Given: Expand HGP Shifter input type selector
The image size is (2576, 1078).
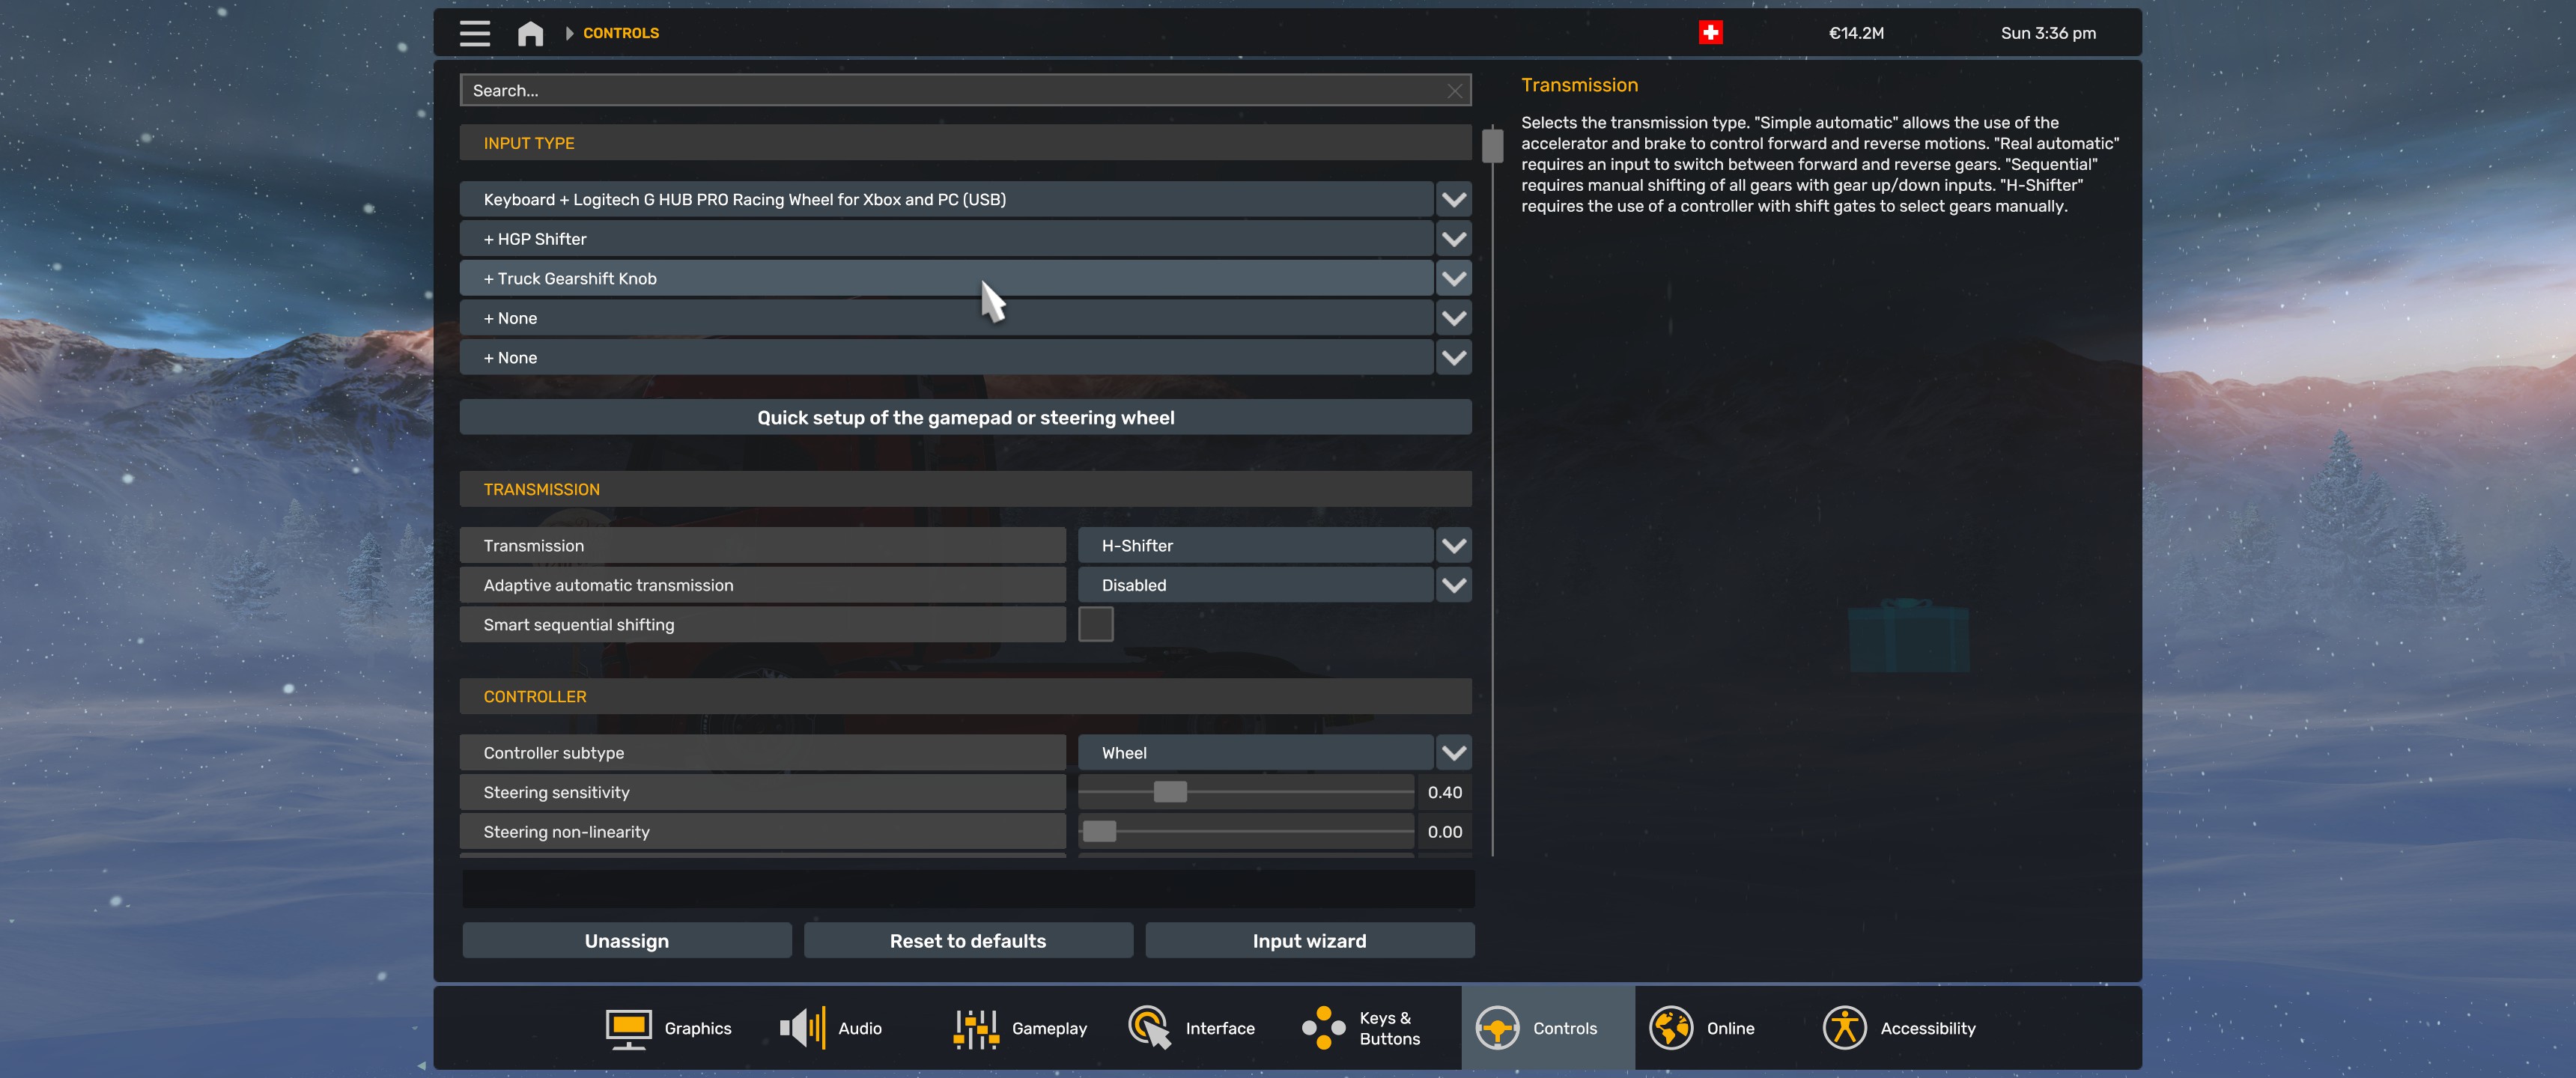Looking at the screenshot, I should 1450,238.
